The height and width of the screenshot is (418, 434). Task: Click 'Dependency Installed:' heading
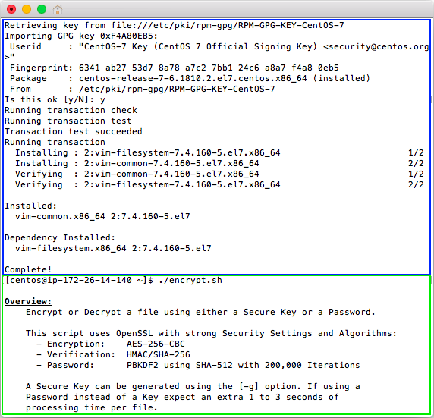[x=60, y=237]
